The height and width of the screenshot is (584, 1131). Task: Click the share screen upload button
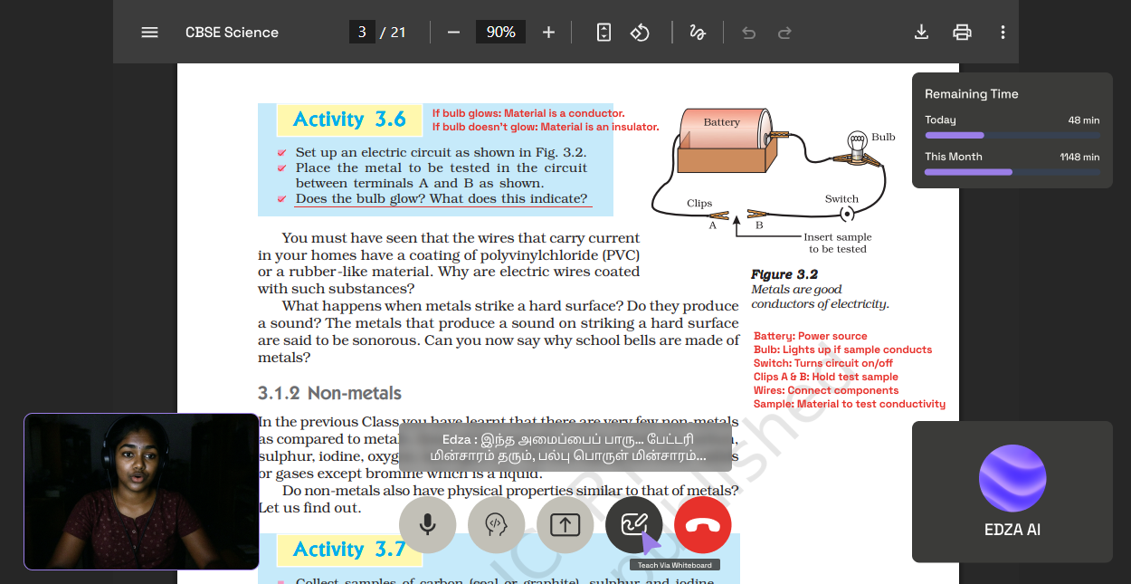coord(565,525)
